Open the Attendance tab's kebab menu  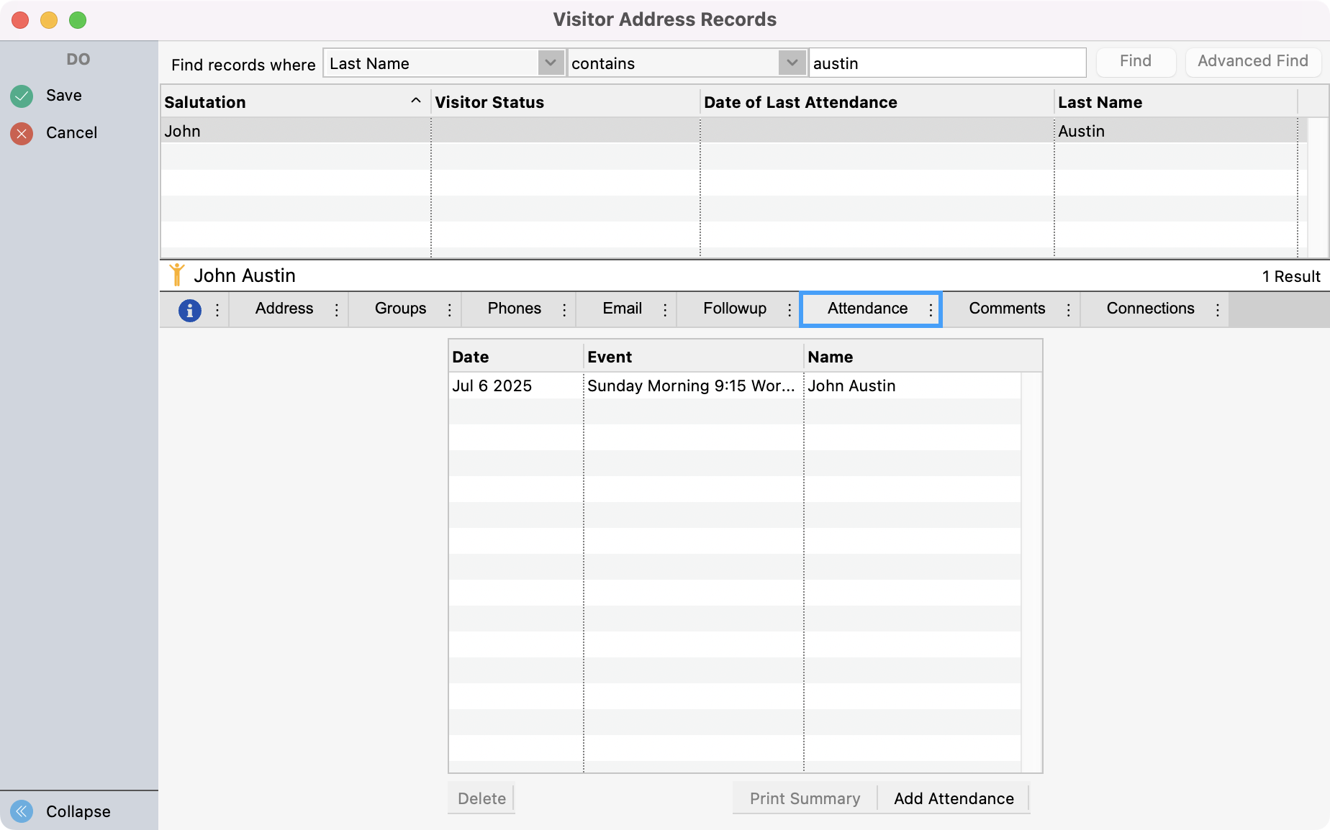point(931,309)
